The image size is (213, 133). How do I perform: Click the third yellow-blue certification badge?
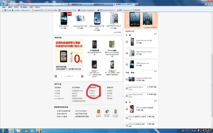point(115,111)
